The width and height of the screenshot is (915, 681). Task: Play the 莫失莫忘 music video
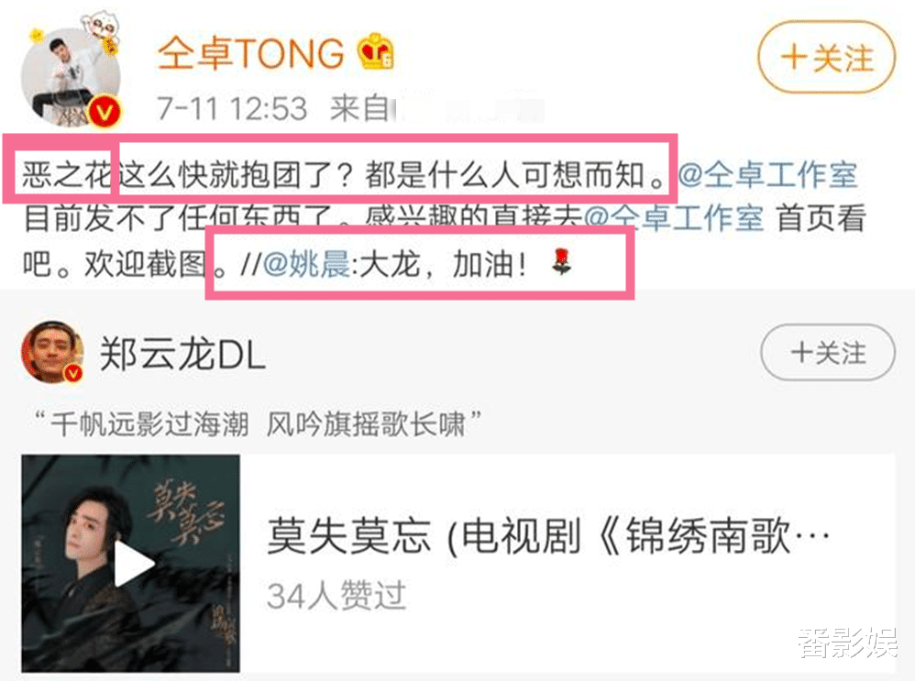134,563
